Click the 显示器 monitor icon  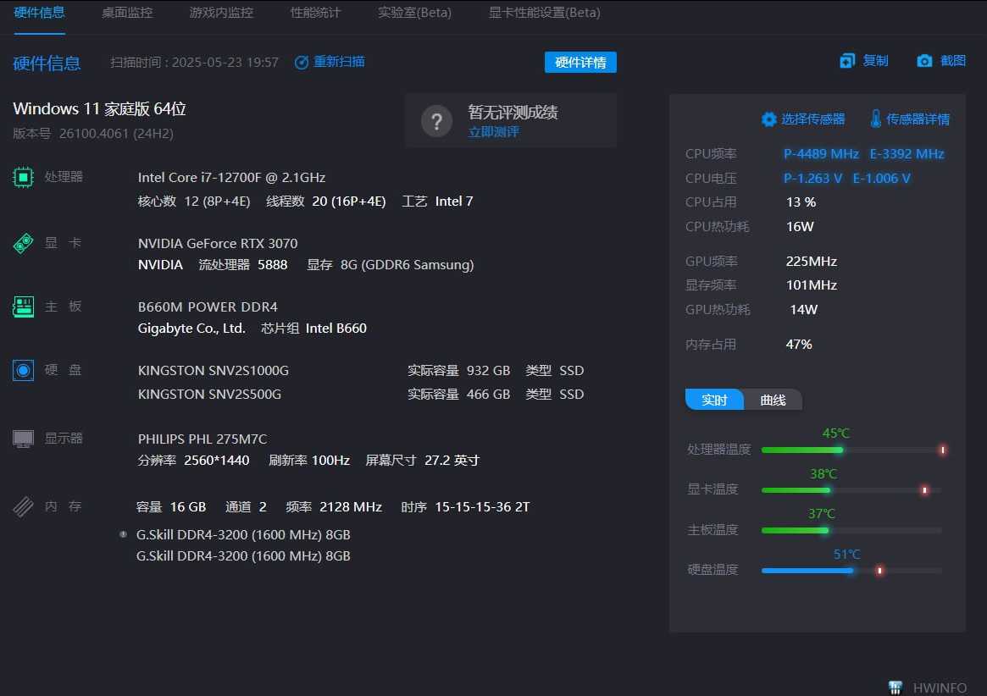pos(23,439)
